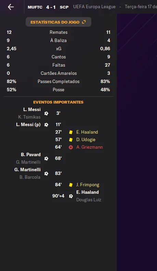The width and height of the screenshot is (157, 271).
Task: Select the penalty goal ball icon at 11'
Action: pos(46,125)
